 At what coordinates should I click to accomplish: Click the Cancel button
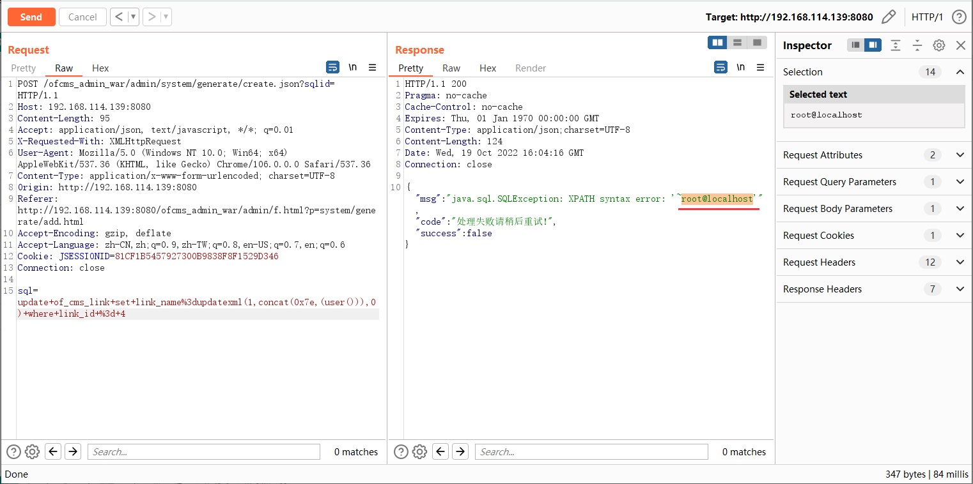pyautogui.click(x=82, y=17)
